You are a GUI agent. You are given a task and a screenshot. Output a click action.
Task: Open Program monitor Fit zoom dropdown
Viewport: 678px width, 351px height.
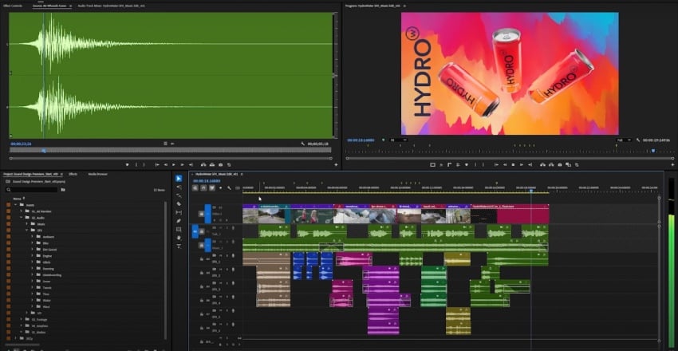pyautogui.click(x=398, y=140)
